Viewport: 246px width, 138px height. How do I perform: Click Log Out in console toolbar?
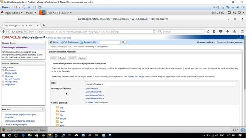coord(63,42)
